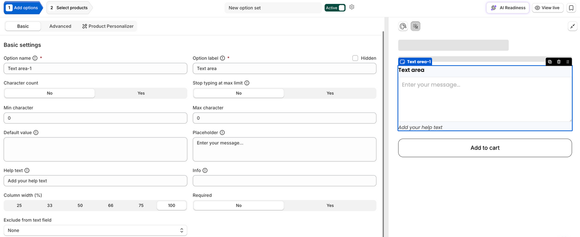This screenshot has width=580, height=237.
Task: Duplicate the Text area-1 element
Action: click(x=550, y=62)
